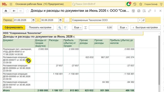Click the sum sigma icon
This screenshot has height=92, width=164.
point(85,28)
